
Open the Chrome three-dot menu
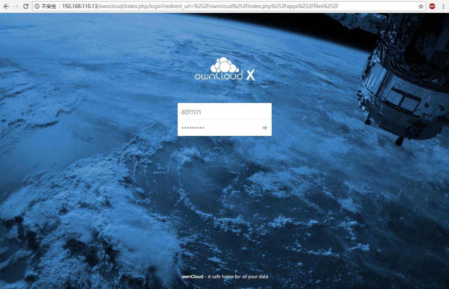(x=443, y=6)
